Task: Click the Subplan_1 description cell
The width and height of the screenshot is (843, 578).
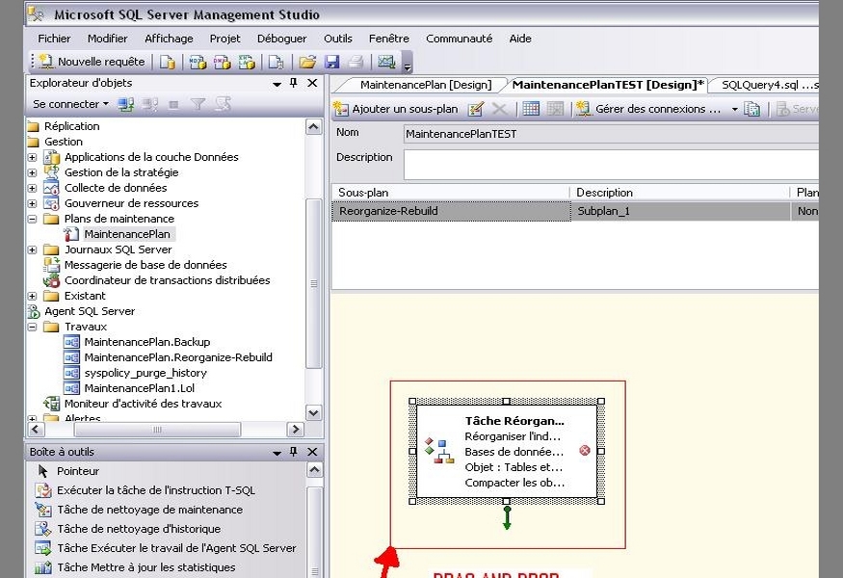Action: 680,211
